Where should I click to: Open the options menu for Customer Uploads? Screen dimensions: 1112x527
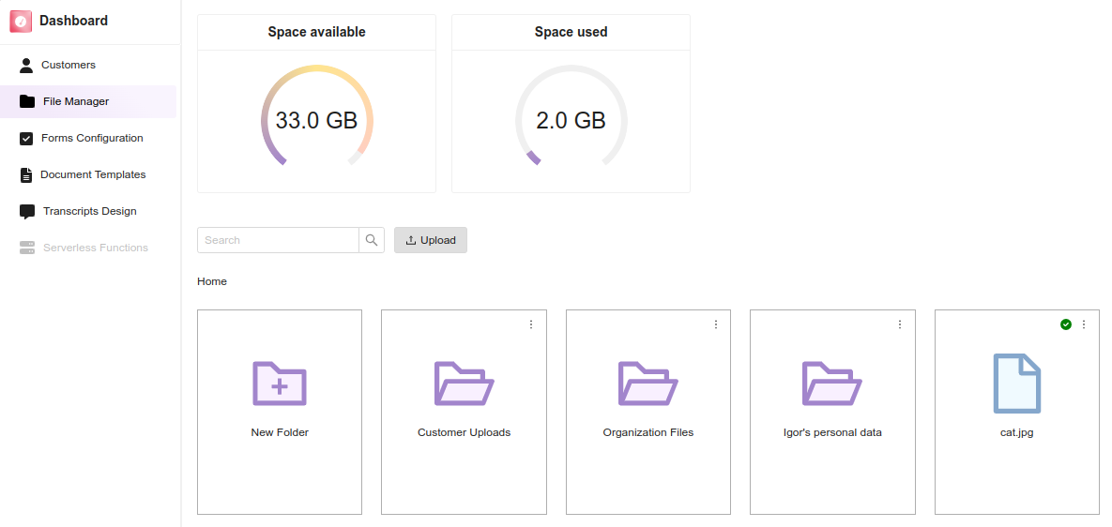(x=531, y=324)
